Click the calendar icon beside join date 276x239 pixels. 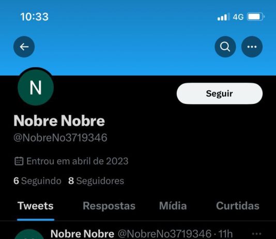point(19,161)
